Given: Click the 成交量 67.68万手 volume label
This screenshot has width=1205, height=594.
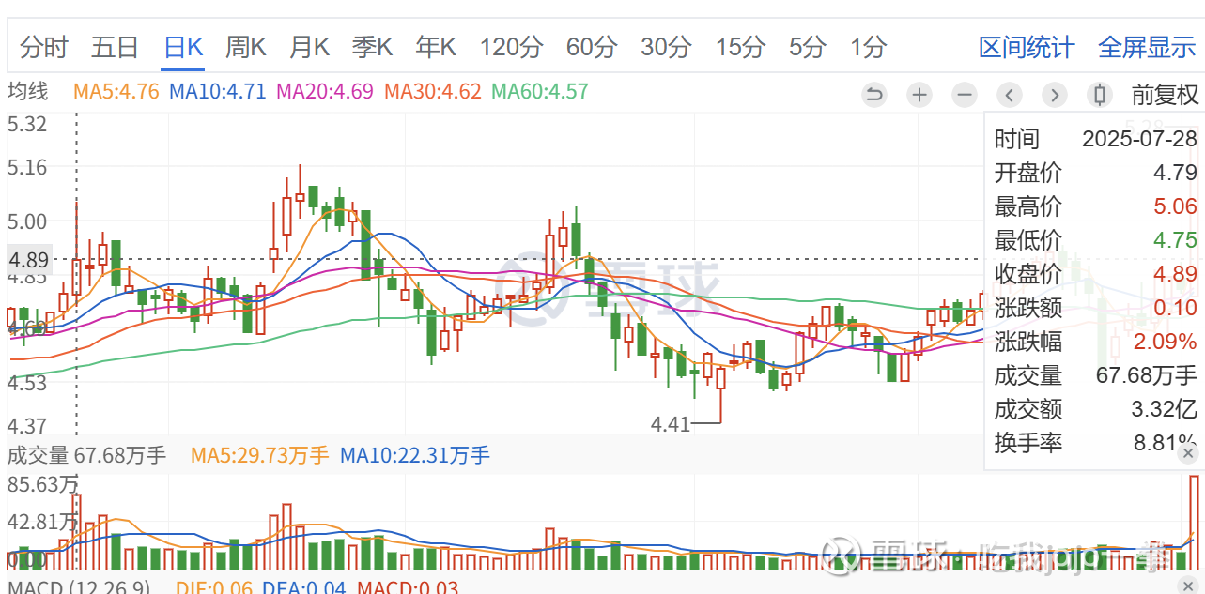Looking at the screenshot, I should coord(86,456).
